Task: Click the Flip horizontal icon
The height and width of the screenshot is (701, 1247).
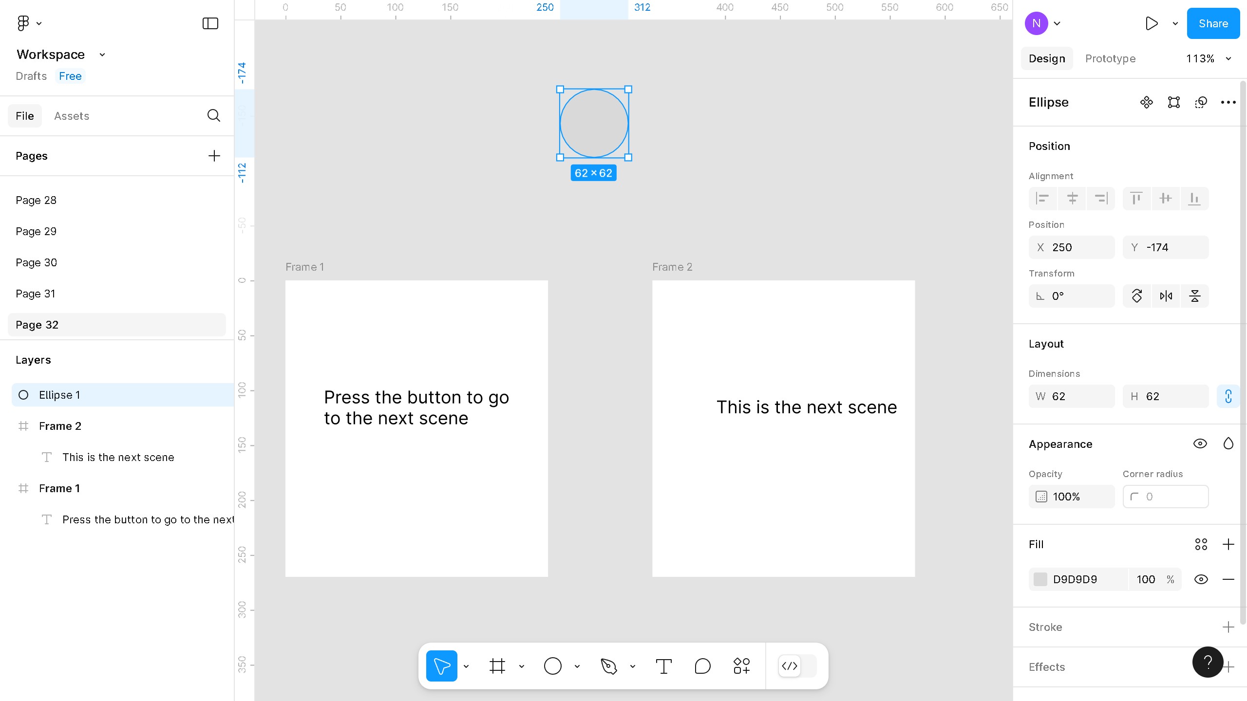Action: point(1166,296)
